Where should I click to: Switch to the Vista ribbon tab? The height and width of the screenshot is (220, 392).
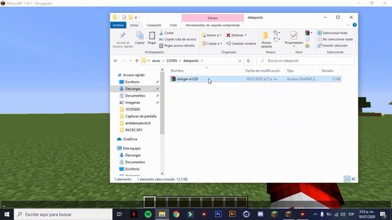tap(173, 25)
